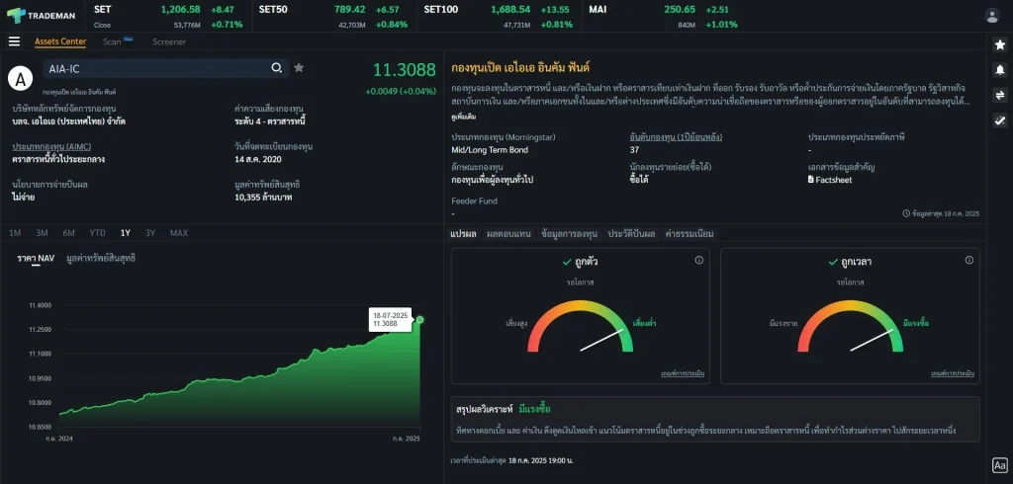The width and height of the screenshot is (1013, 484).
Task: Click the ไม่จ่าย dividend policy value
Action: coord(24,197)
